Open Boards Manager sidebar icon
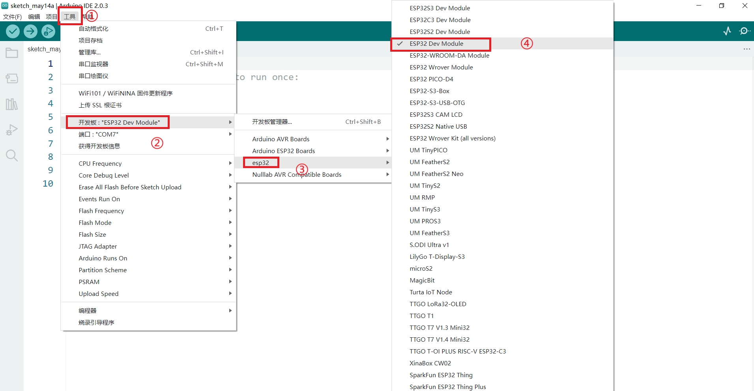The image size is (754, 391). 12,79
